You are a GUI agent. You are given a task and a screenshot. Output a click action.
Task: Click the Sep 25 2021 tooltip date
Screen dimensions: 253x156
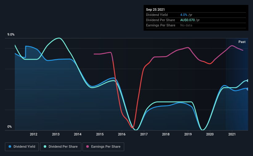click(155, 10)
